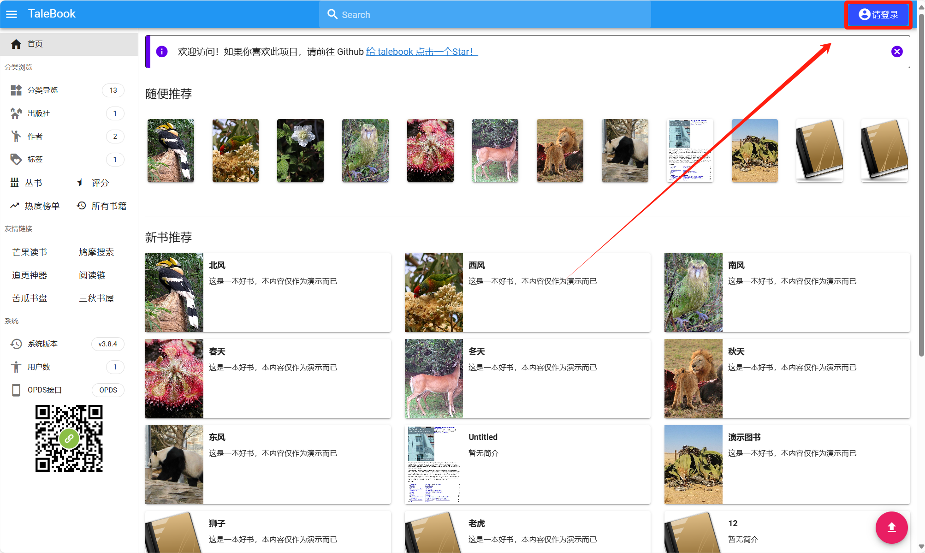925x553 pixels.
Task: Toggle the hamburger navigation menu
Action: click(12, 14)
